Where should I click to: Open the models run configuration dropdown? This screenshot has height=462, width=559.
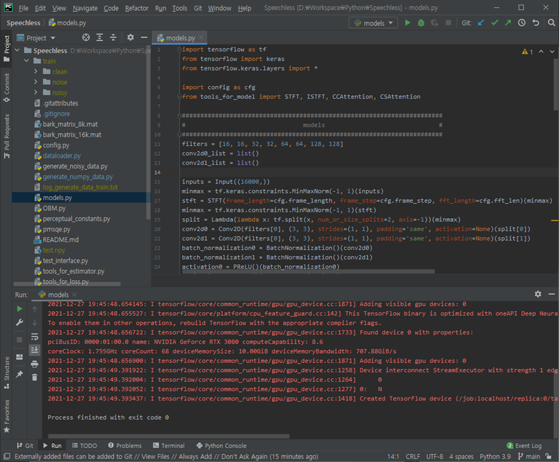tap(373, 23)
